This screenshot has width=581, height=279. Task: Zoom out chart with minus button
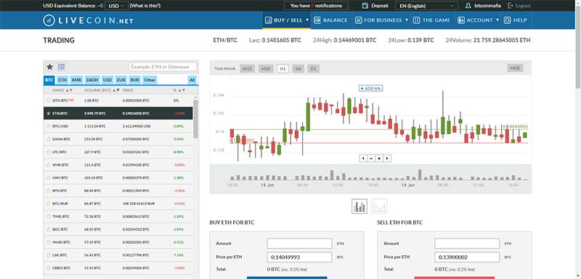371,158
